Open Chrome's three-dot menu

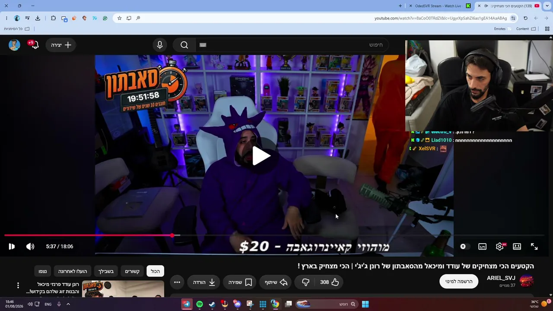tap(6, 18)
